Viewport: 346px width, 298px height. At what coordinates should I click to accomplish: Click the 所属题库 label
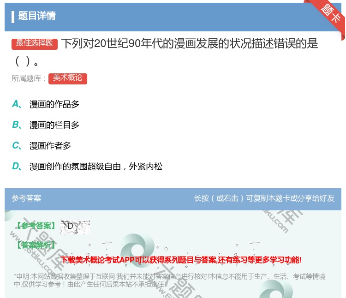[29, 78]
